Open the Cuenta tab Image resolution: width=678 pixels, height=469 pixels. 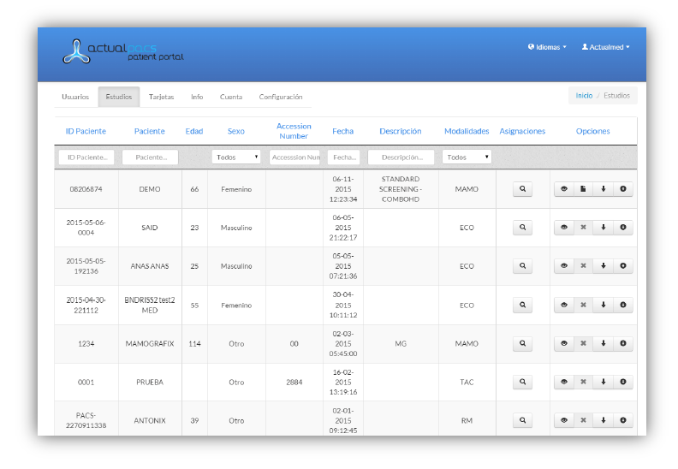pos(231,97)
